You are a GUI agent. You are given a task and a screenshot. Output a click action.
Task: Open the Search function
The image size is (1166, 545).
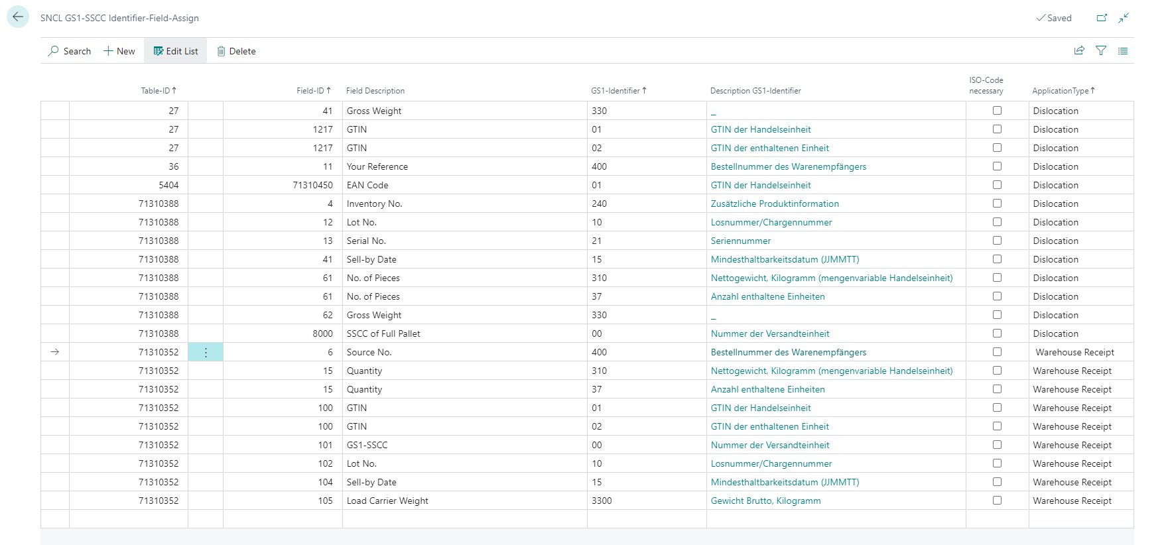click(x=70, y=51)
